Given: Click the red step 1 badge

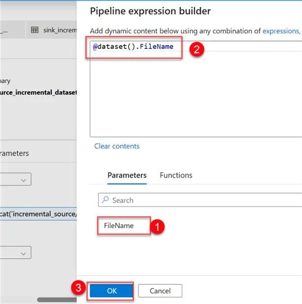Looking at the screenshot, I should [157, 227].
